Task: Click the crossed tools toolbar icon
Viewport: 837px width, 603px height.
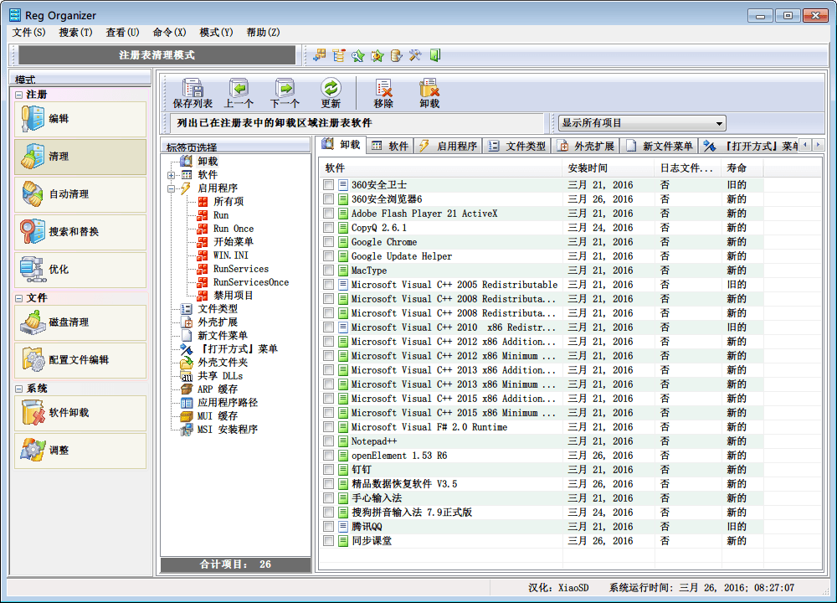Action: click(x=415, y=55)
